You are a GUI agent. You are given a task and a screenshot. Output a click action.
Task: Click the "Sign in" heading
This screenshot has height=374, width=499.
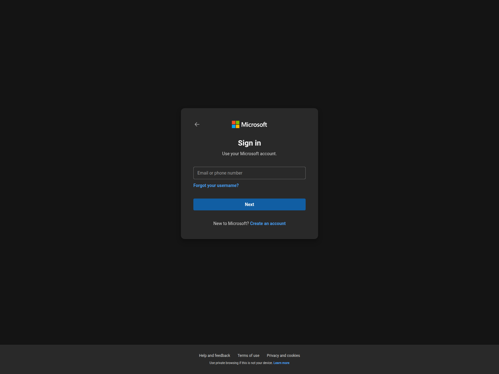tap(249, 143)
